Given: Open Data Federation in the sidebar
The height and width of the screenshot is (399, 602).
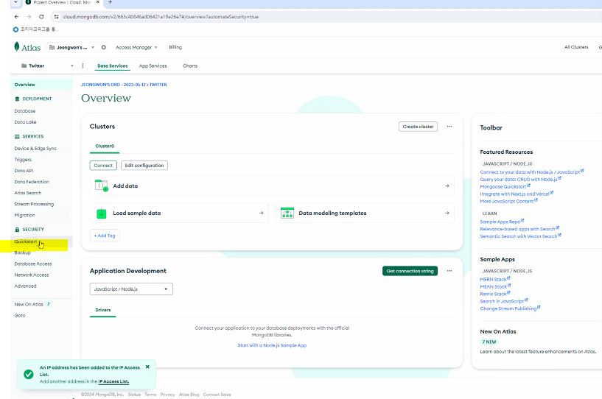Looking at the screenshot, I should pos(32,182).
